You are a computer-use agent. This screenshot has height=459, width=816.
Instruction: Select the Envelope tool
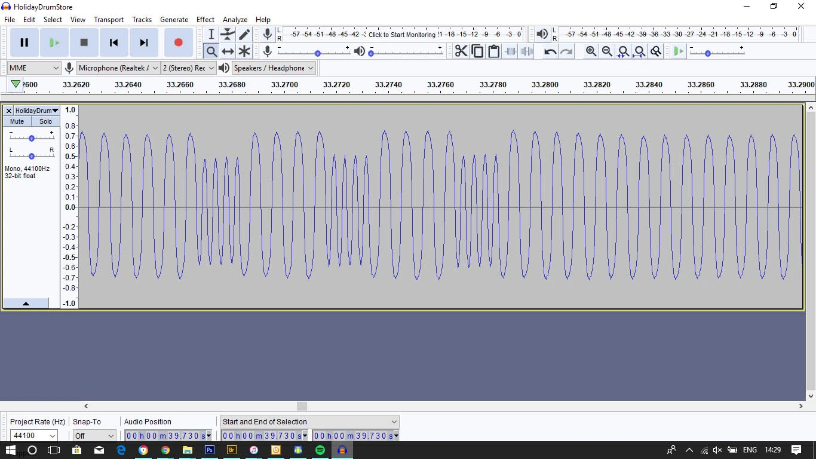(x=228, y=35)
